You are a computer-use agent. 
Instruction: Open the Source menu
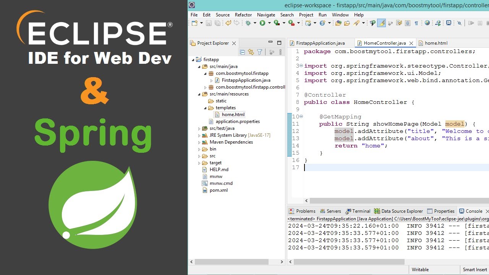pos(223,15)
